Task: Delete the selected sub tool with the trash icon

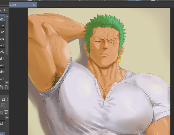Action: (6, 87)
